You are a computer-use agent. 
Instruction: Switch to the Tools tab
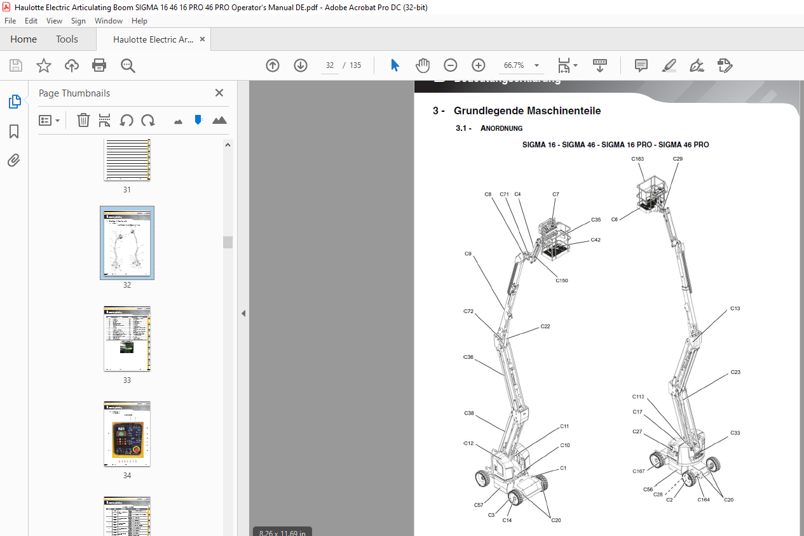pos(67,39)
